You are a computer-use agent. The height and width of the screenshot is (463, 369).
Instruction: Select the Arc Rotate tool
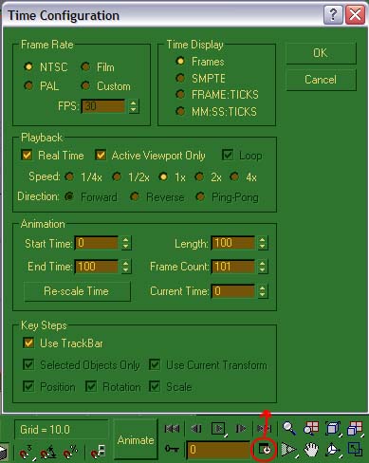point(333,450)
